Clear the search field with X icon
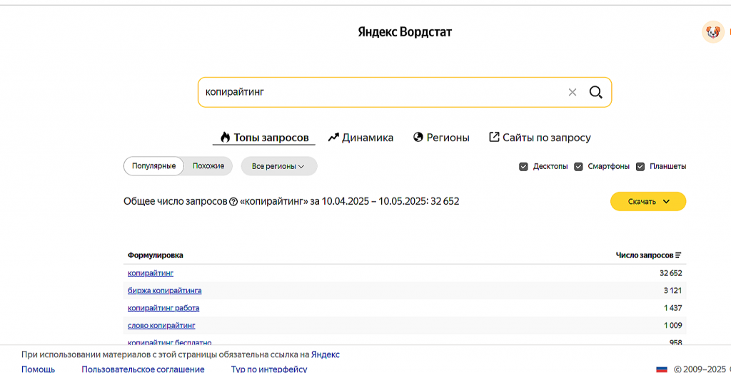Screen dimensions: 731x373 (x=572, y=92)
